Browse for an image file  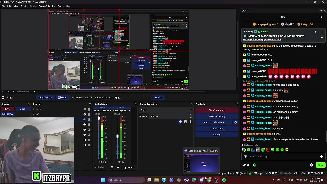pos(158,97)
